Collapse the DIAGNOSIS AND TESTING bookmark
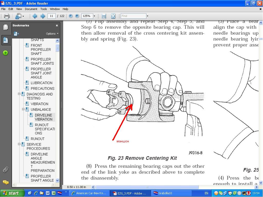The height and width of the screenshot is (197, 263). tap(19, 94)
